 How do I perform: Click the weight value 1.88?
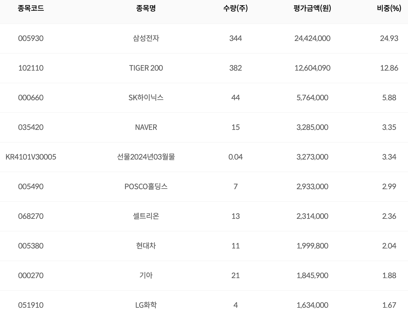pos(389,275)
